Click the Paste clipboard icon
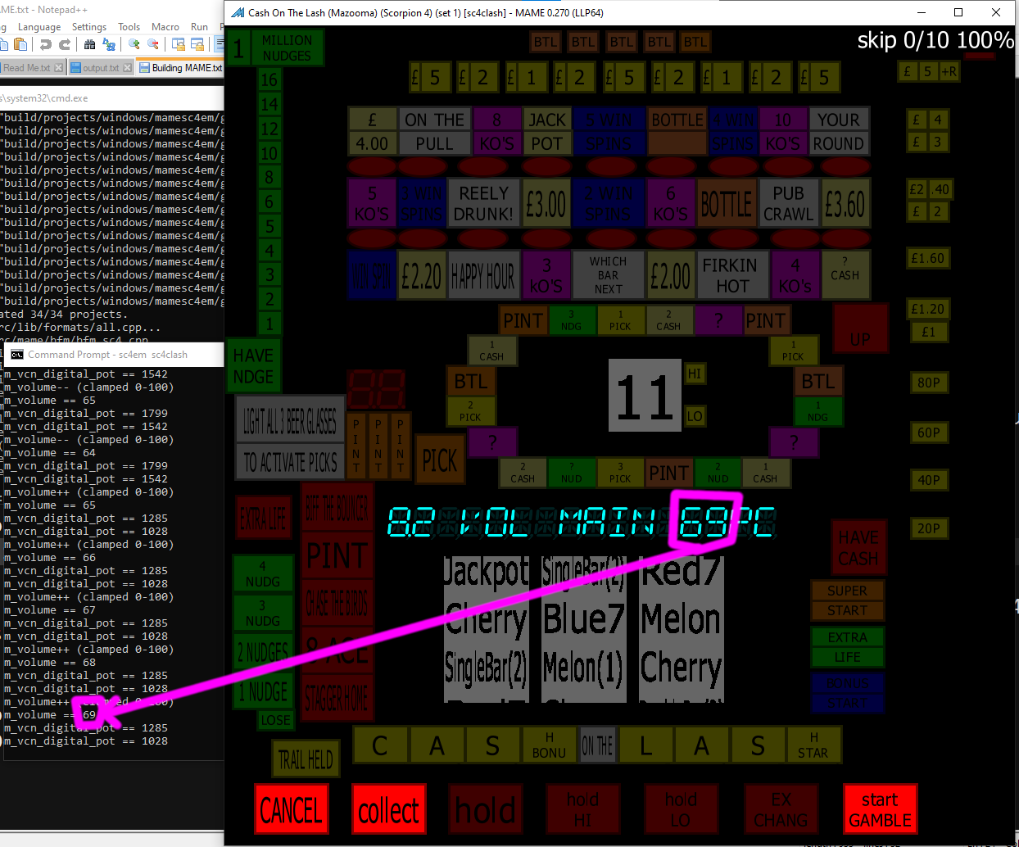Viewport: 1019px width, 847px height. pyautogui.click(x=20, y=44)
